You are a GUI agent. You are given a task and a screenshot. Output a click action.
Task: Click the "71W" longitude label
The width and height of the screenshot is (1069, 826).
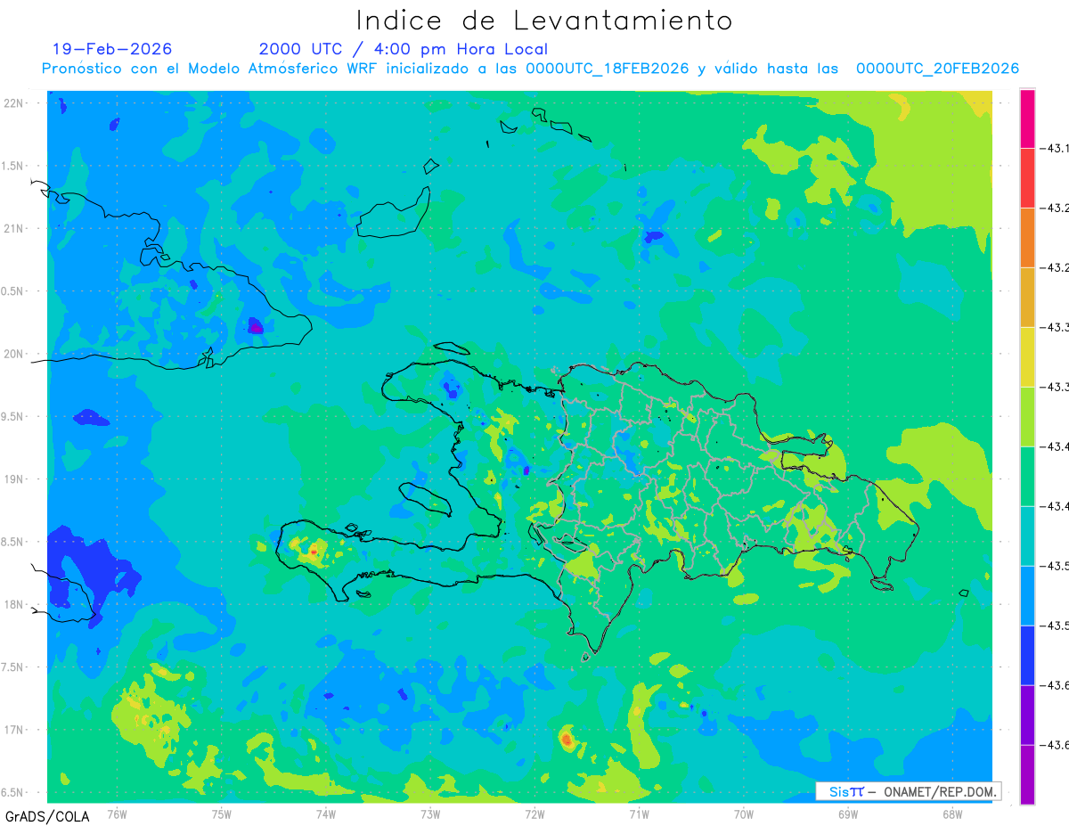[x=639, y=814]
